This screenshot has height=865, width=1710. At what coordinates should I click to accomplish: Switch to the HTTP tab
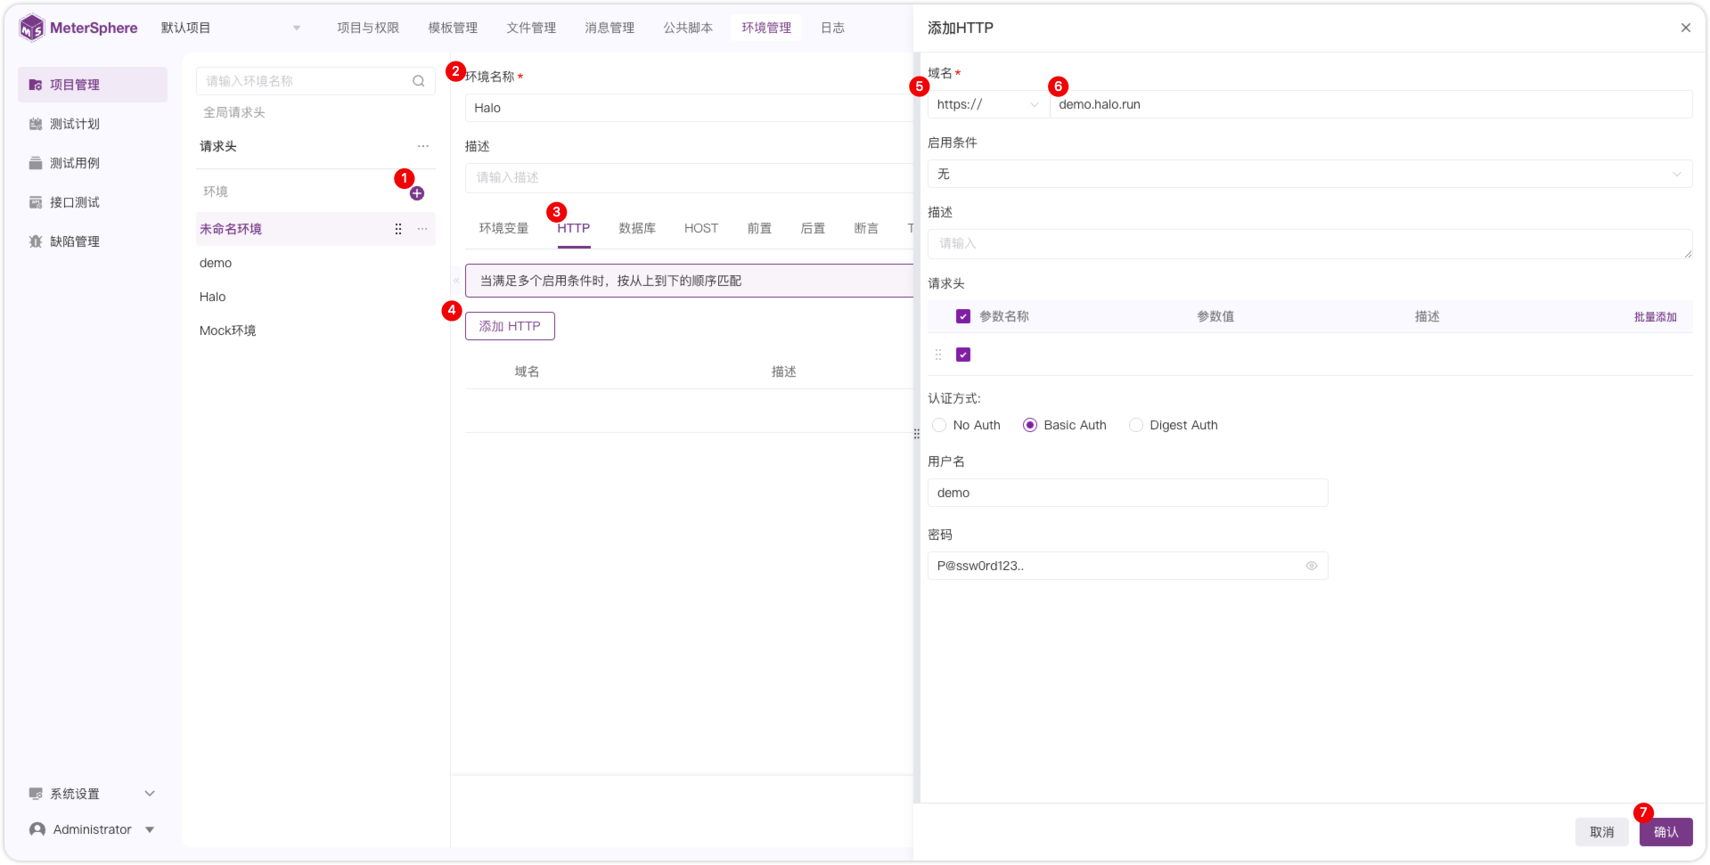[574, 228]
